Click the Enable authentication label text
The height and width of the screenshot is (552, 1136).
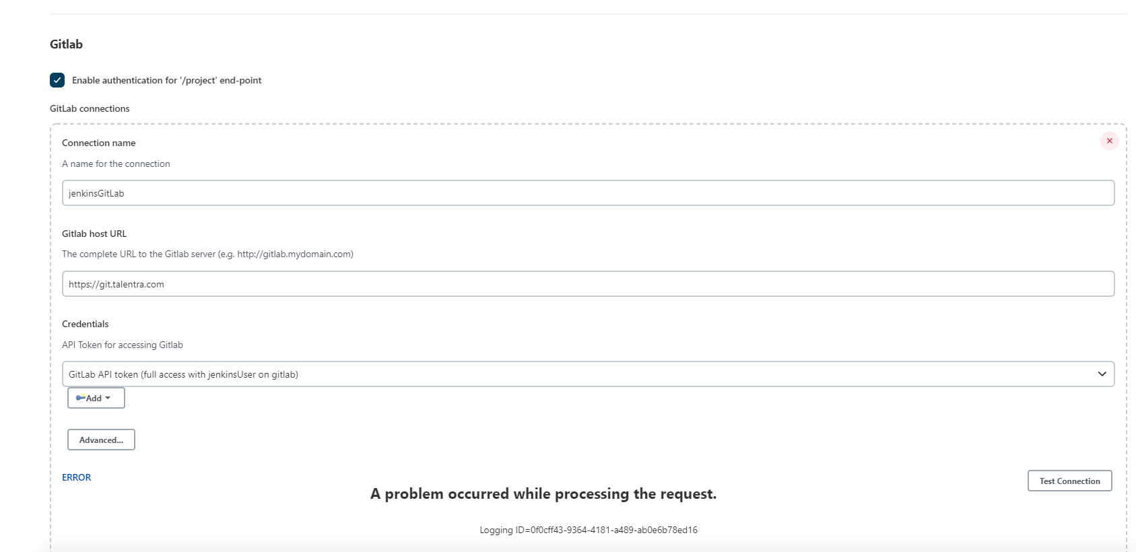[x=166, y=80]
